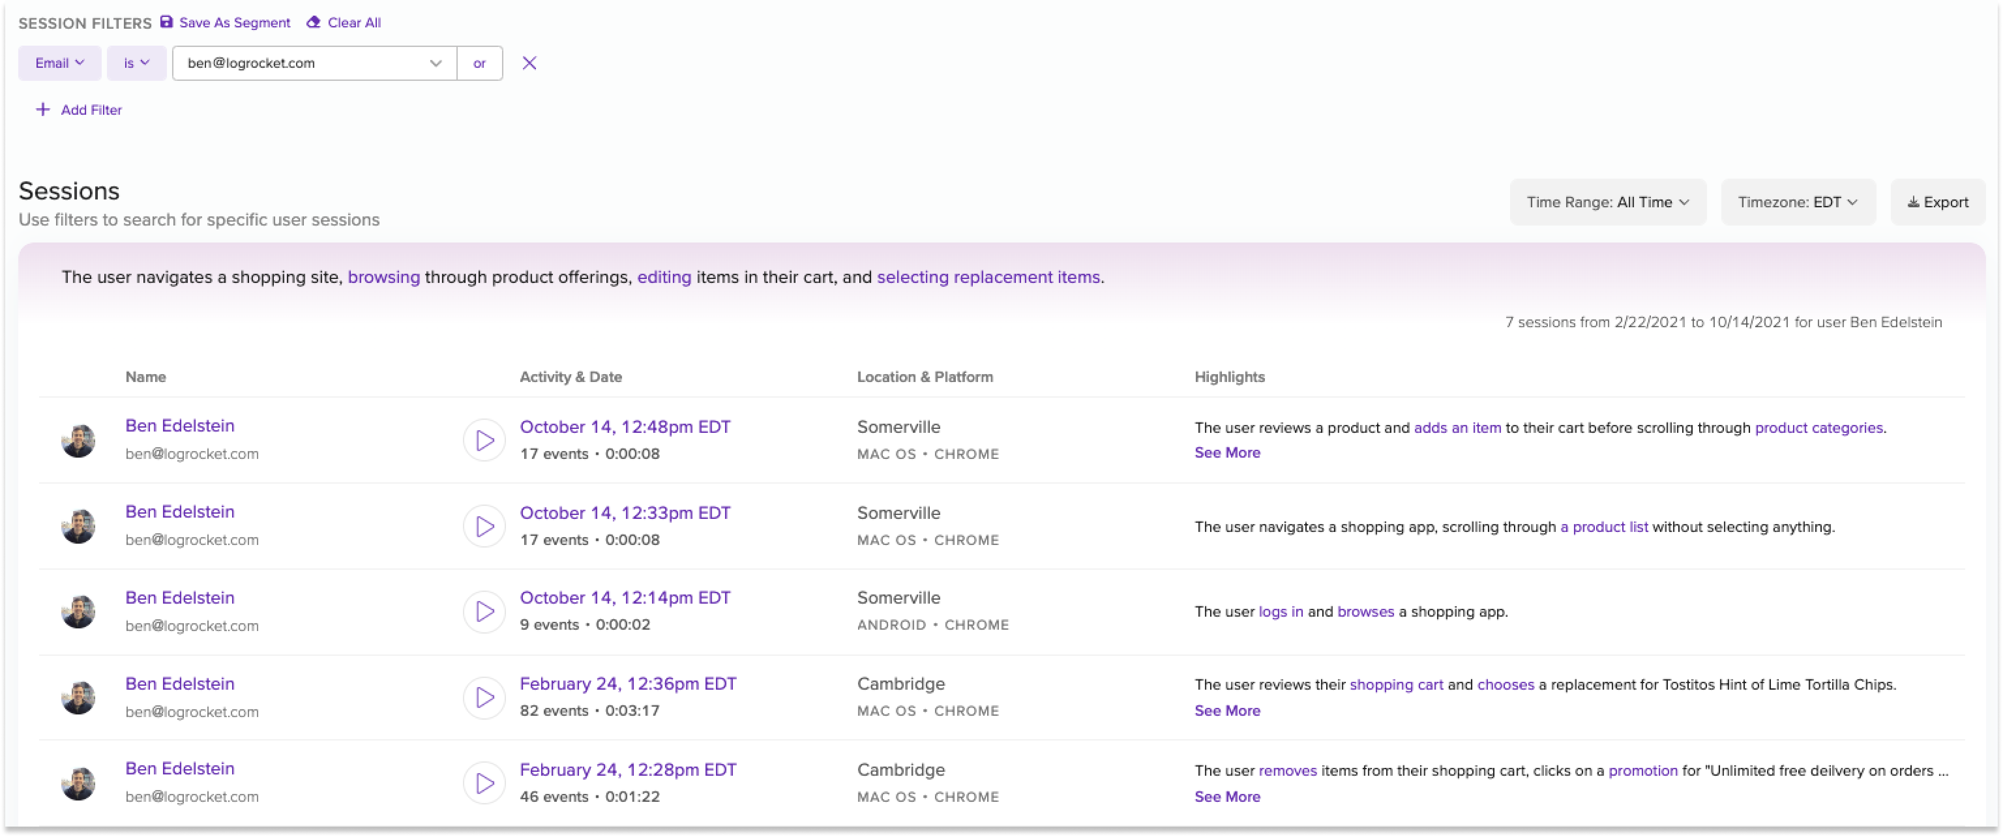Click the plus icon next to Add Filter
Screen dimensions: 2003x837
point(43,110)
